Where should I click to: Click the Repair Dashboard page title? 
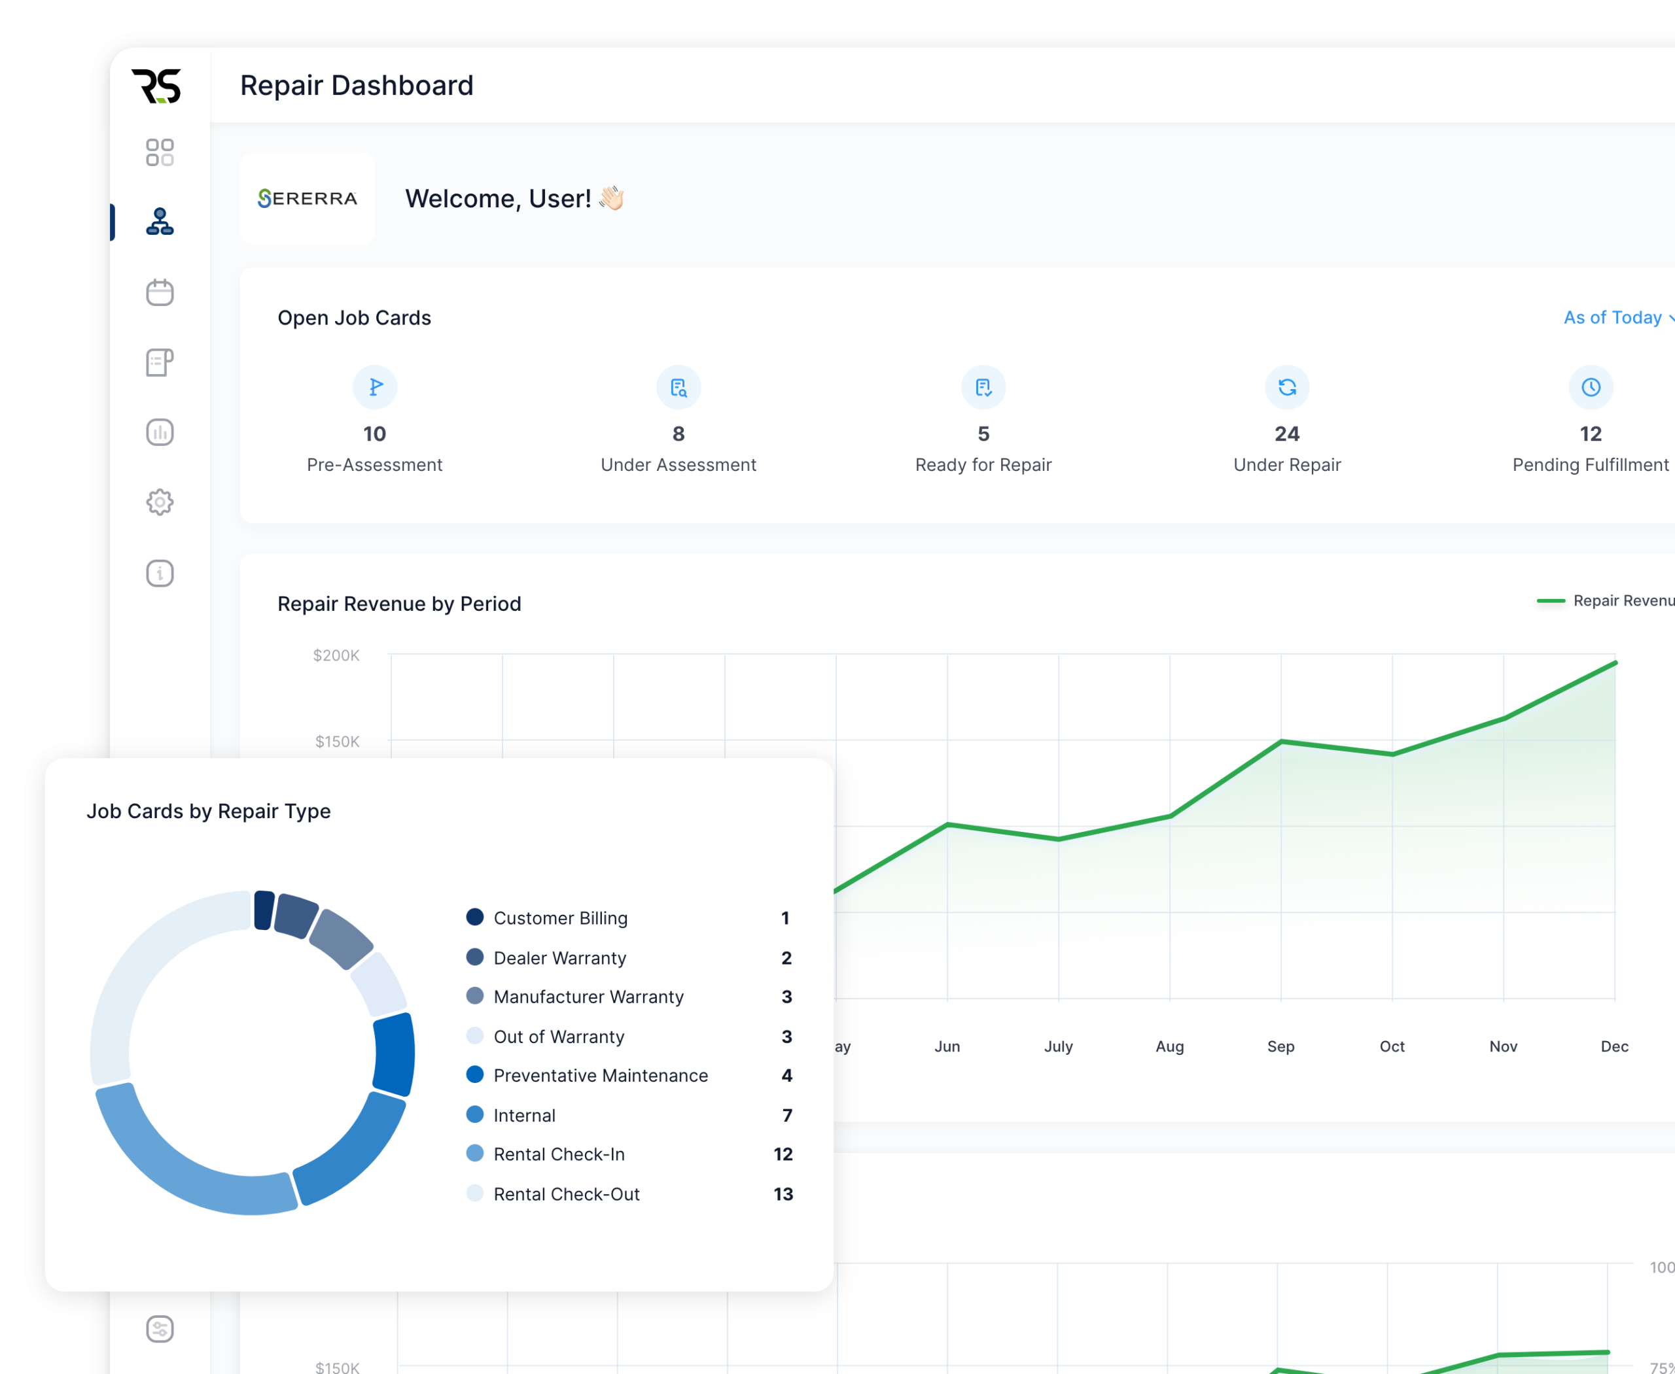[357, 86]
